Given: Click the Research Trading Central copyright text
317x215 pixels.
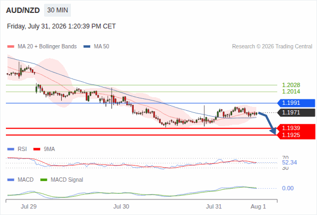Looking at the screenshot, I should click(272, 47).
